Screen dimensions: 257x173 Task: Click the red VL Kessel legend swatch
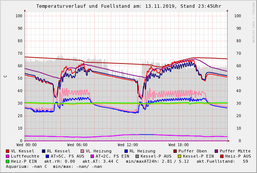pos(7,151)
